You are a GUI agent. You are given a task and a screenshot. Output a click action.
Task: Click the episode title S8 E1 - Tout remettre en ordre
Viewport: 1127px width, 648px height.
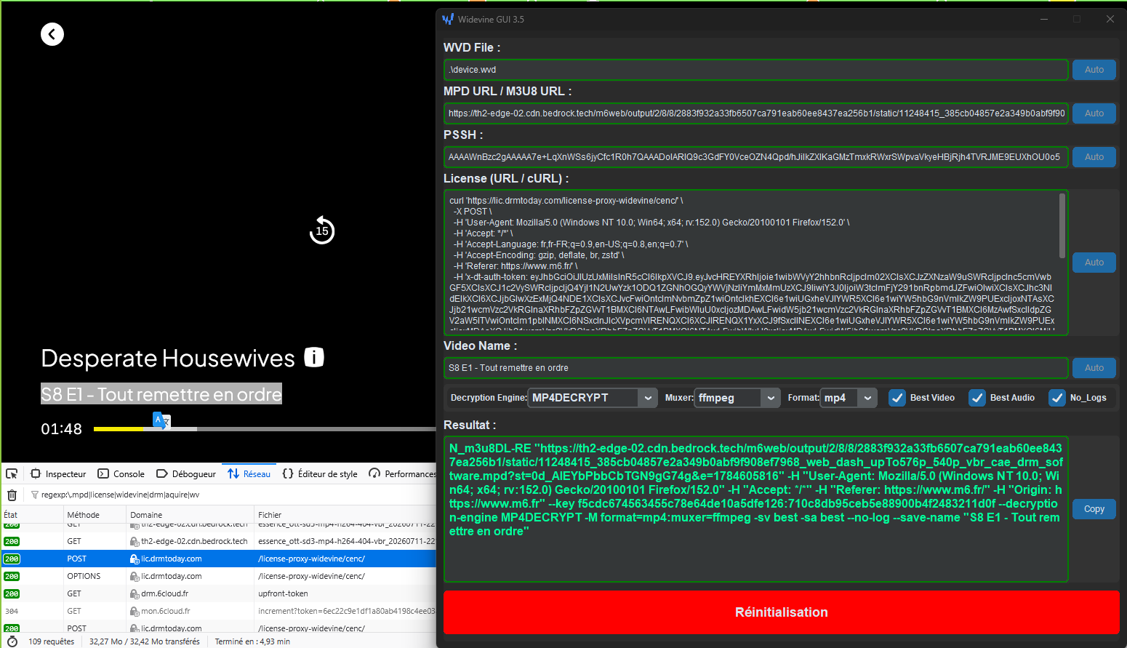click(x=161, y=394)
